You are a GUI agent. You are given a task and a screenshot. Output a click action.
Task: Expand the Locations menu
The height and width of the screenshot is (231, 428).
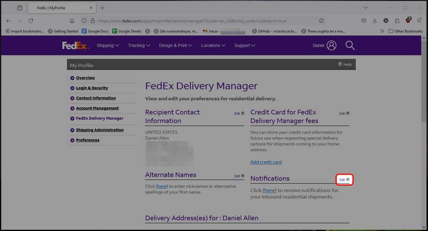213,46
